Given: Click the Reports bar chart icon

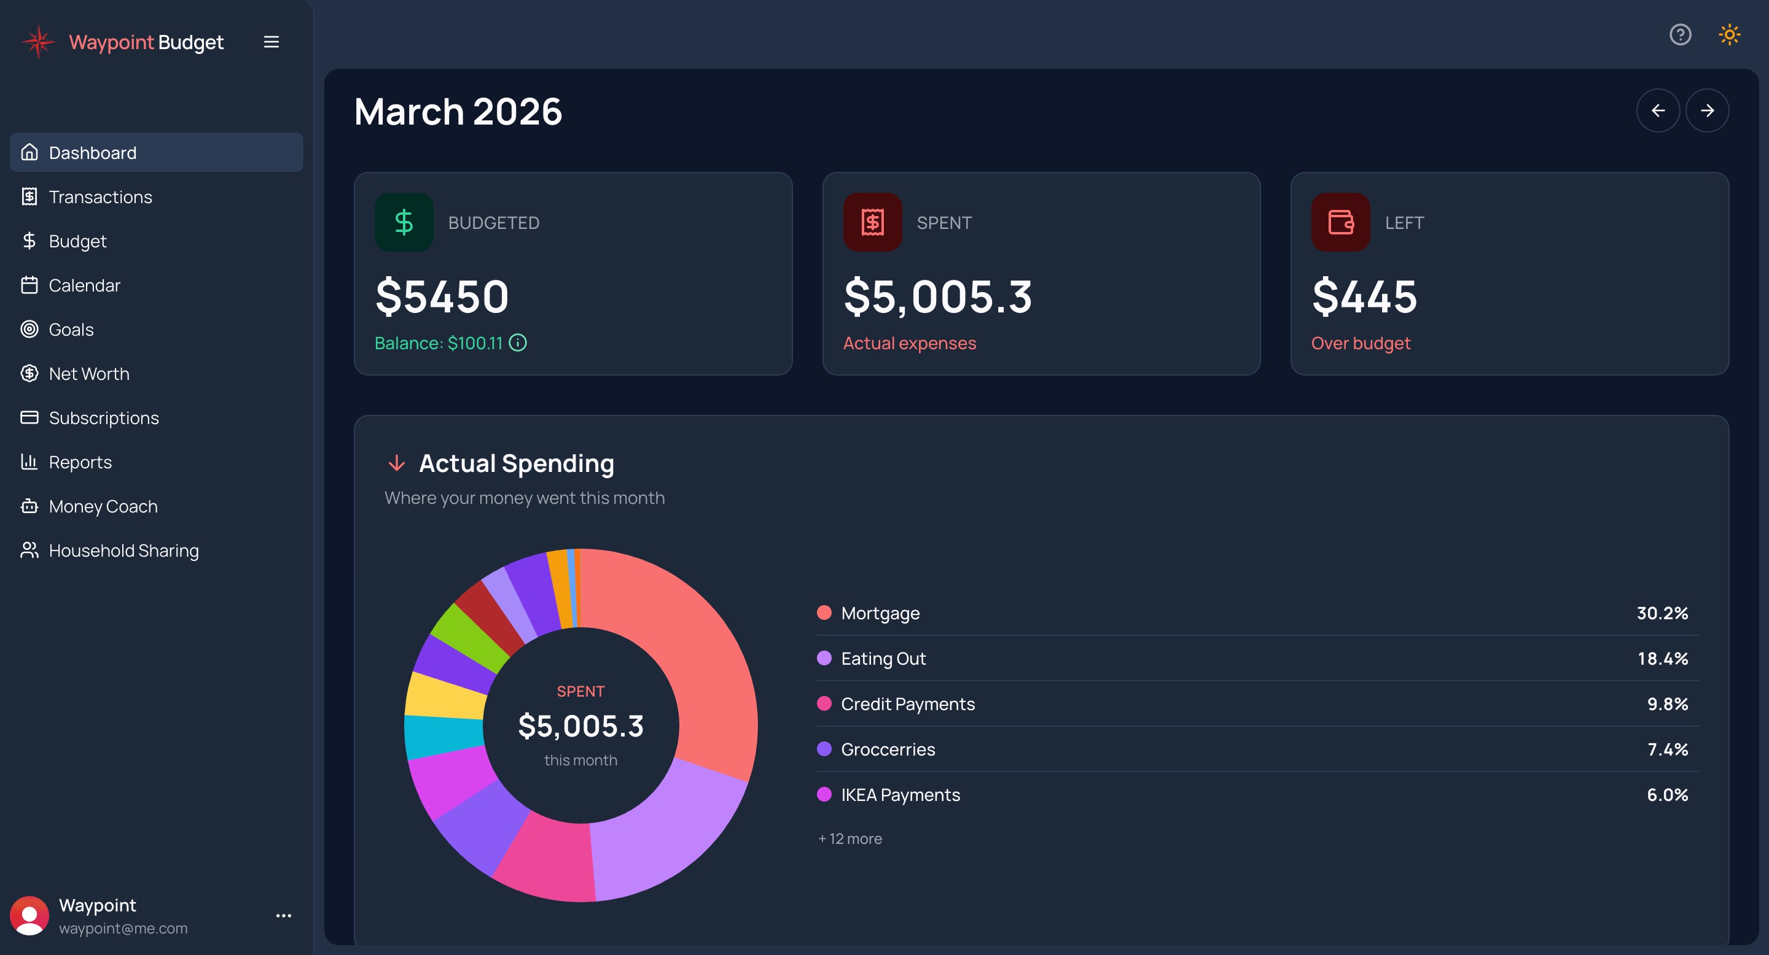Looking at the screenshot, I should [29, 462].
